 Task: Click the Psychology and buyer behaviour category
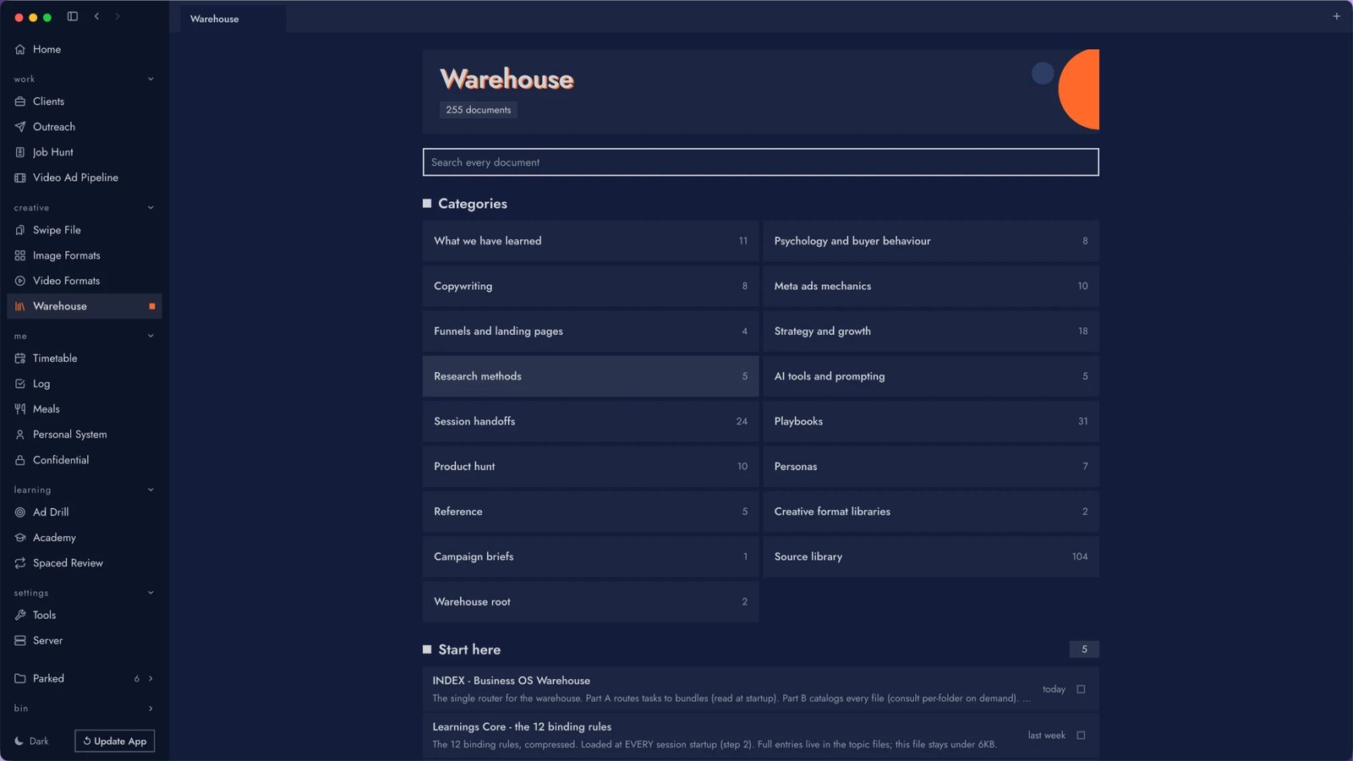[931, 241]
